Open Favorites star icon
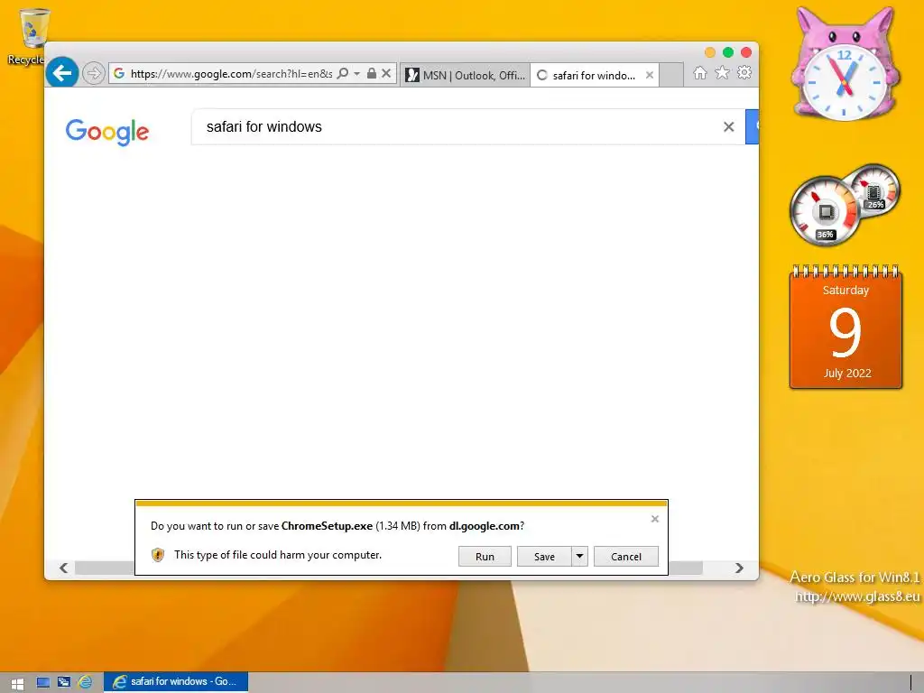 722,73
